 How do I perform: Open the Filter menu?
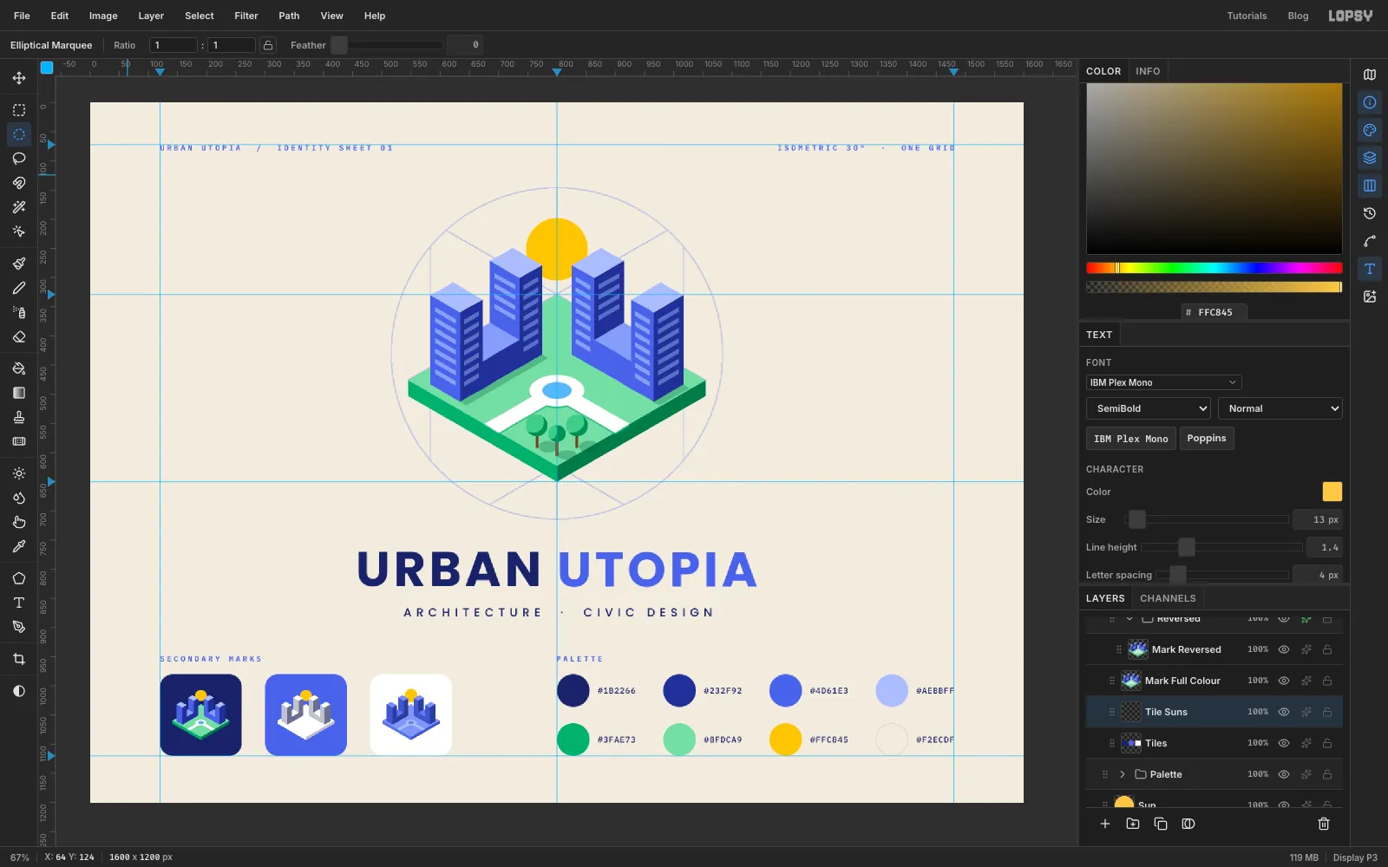(246, 16)
